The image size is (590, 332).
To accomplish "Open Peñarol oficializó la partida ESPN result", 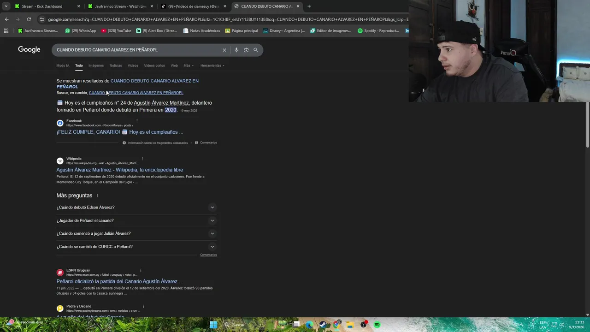I will tap(120, 281).
